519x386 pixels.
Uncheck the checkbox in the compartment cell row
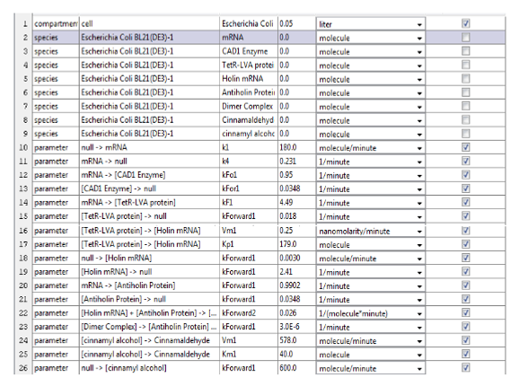(465, 23)
